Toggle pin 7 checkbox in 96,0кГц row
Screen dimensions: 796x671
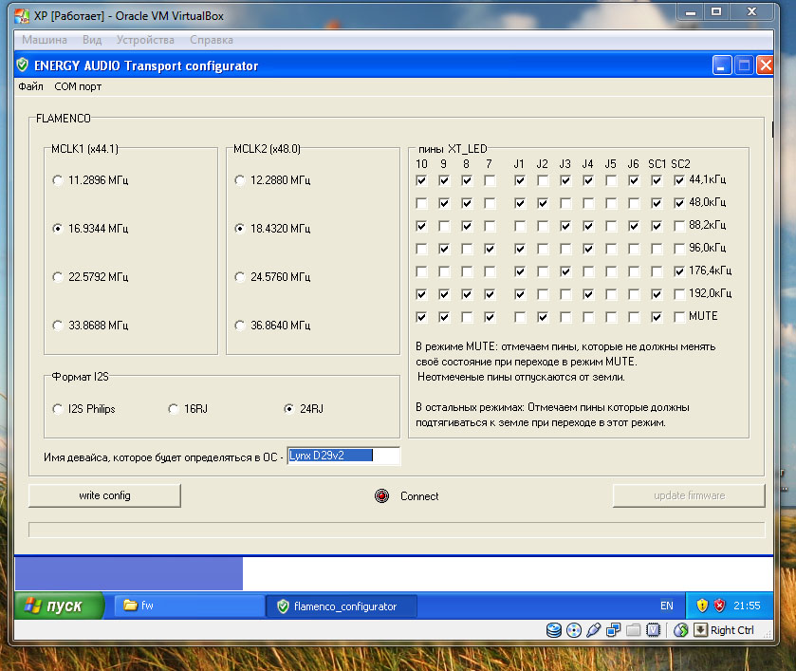(490, 249)
